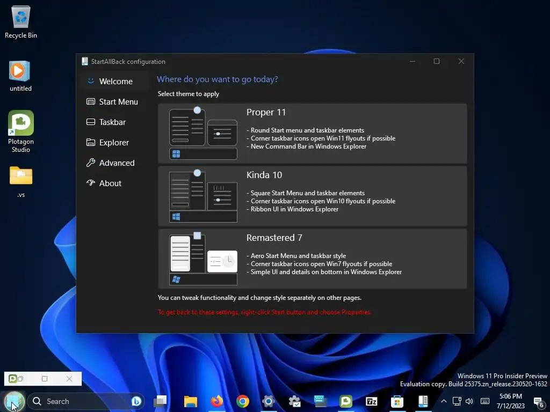
Task: Open Task View on the taskbar
Action: point(160,401)
